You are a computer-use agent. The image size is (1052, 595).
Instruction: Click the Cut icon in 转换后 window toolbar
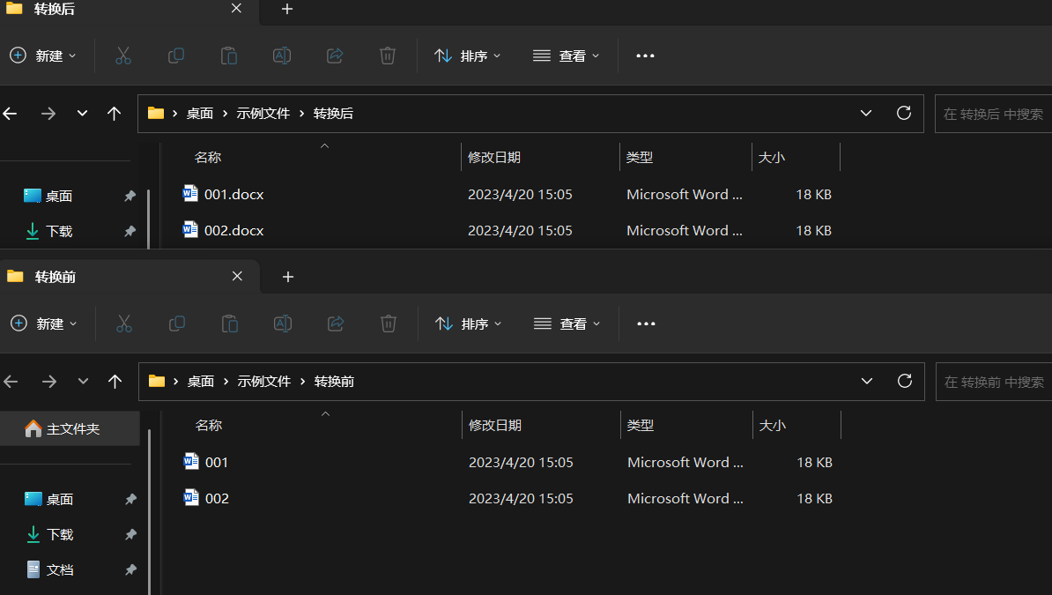(x=123, y=56)
